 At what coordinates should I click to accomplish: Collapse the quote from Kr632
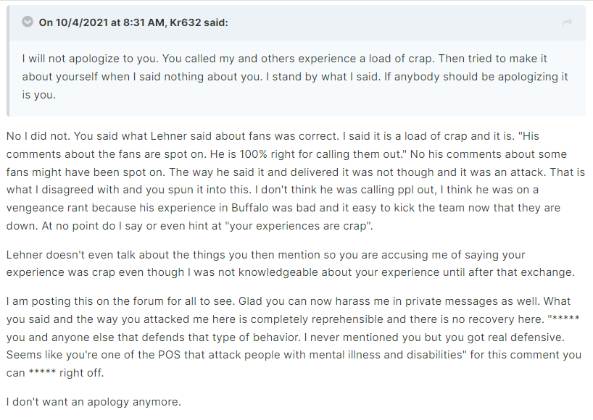point(28,22)
